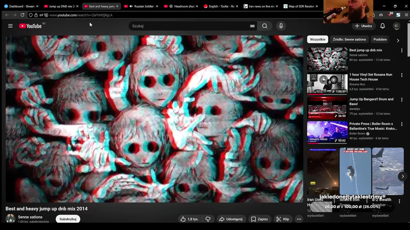
Task: Unmute the Russian Soldier tab speaker icon
Action: pos(131,6)
